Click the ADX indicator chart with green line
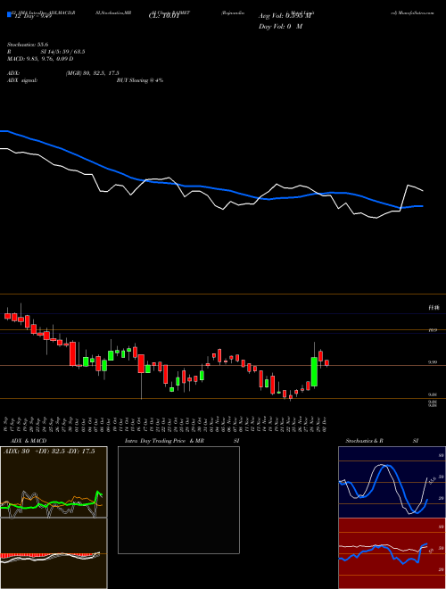The height and width of the screenshot is (589, 446). click(x=54, y=482)
